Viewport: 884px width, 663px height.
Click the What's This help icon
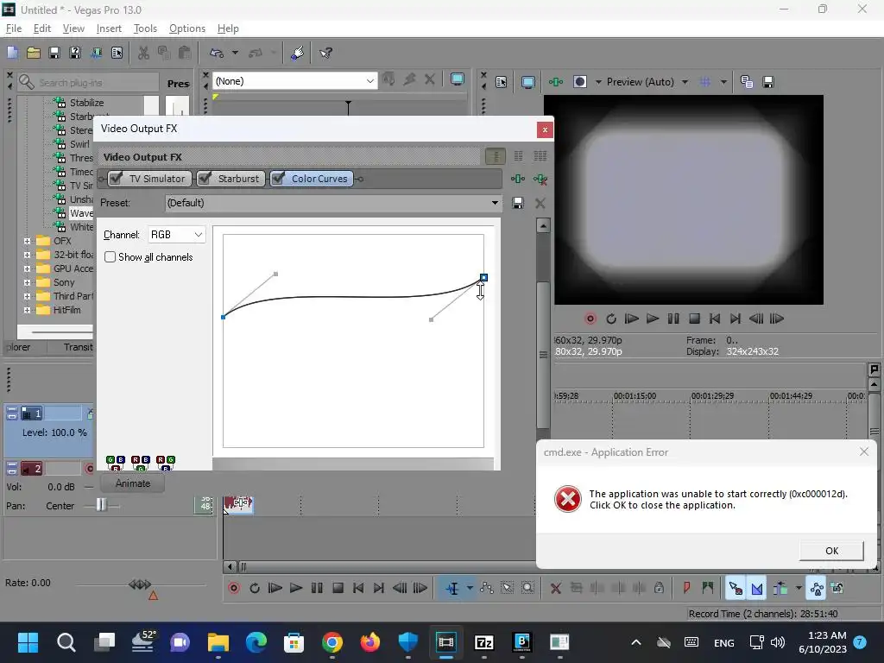[x=325, y=53]
